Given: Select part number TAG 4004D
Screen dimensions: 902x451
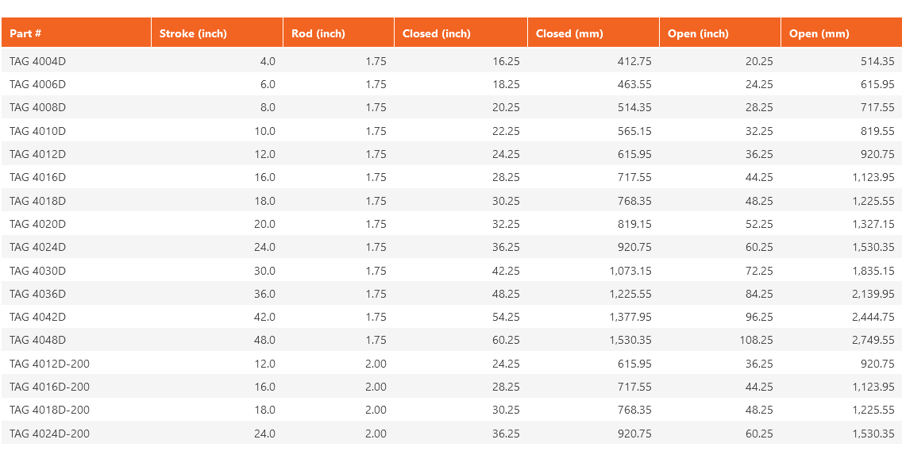Looking at the screenshot, I should (37, 61).
